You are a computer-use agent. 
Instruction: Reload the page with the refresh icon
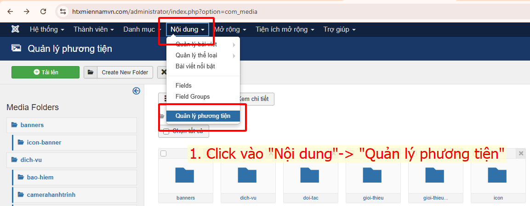click(43, 11)
